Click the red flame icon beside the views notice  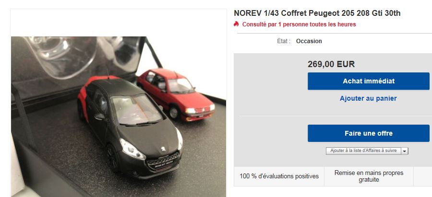[x=236, y=24]
